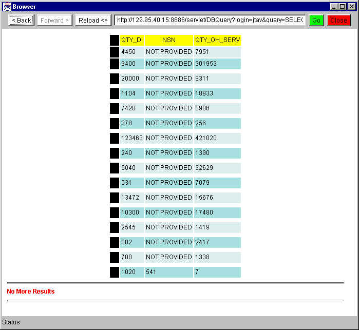359x330 pixels.
Task: Click black square beside row 4450
Action: point(115,52)
